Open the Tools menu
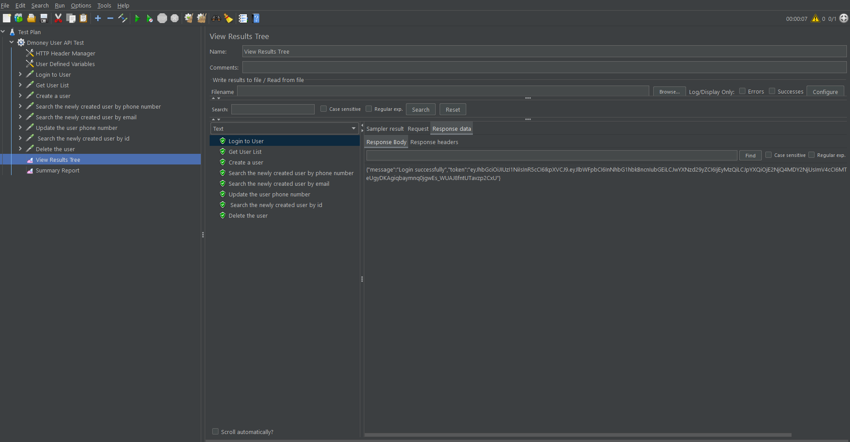 click(104, 5)
